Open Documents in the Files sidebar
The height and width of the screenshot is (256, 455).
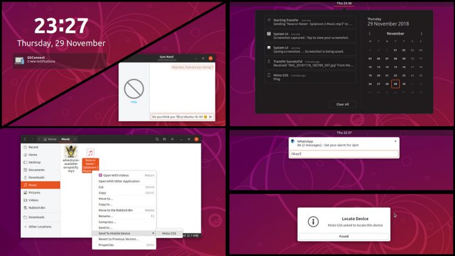click(40, 170)
